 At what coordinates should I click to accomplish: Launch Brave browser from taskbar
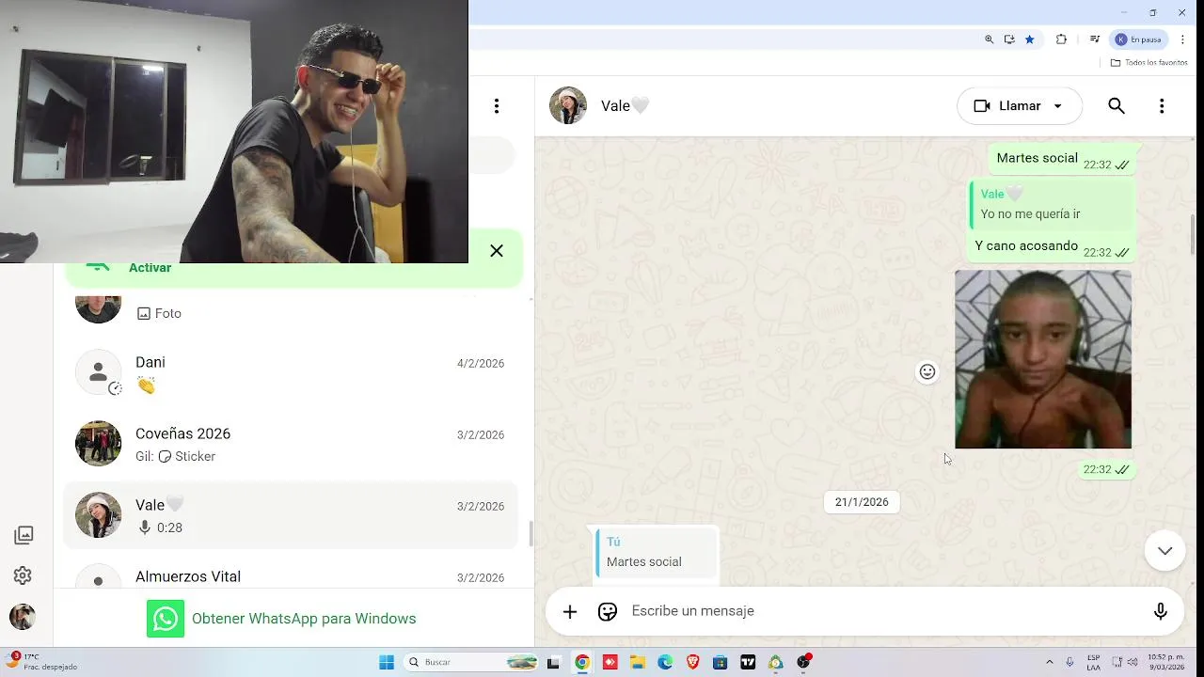coord(693,662)
